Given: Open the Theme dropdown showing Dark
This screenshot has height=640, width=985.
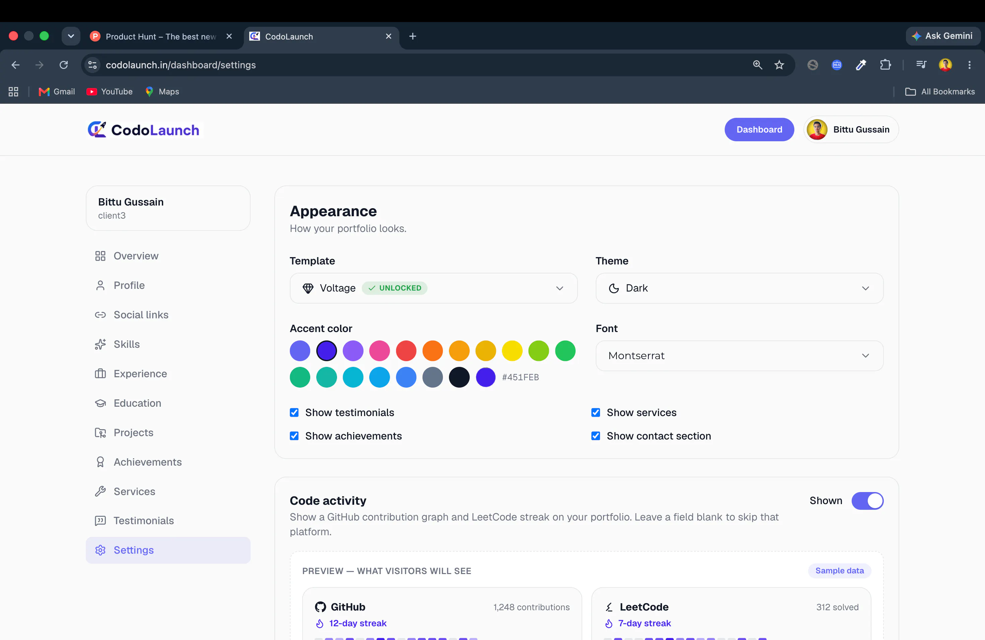Looking at the screenshot, I should 739,288.
